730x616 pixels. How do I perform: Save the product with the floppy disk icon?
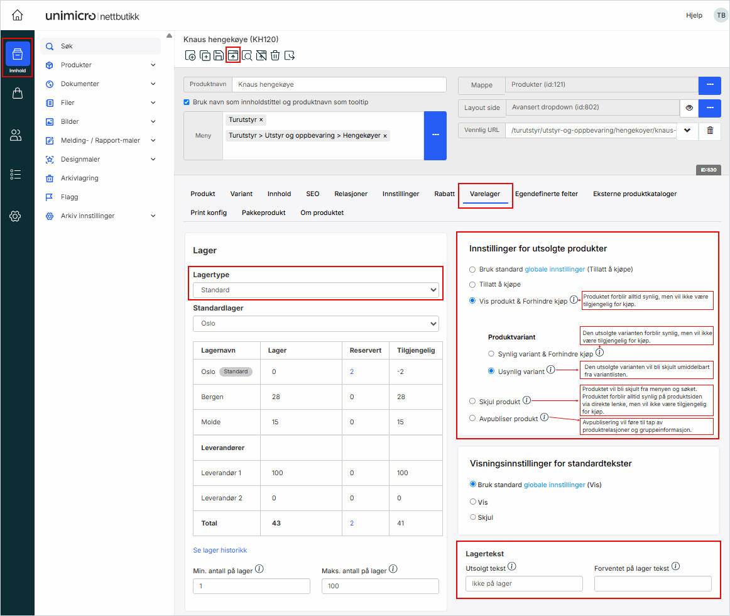click(x=219, y=55)
